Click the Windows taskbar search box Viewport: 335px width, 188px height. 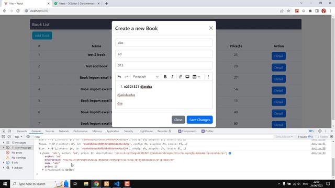click(40, 184)
